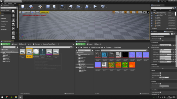Open the Marketplace from the toolbar
The width and height of the screenshot is (177, 99).
pos(54,7)
